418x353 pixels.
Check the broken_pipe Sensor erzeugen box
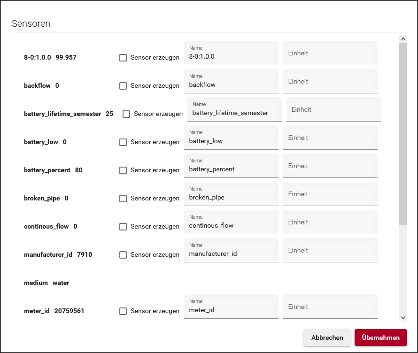point(123,199)
